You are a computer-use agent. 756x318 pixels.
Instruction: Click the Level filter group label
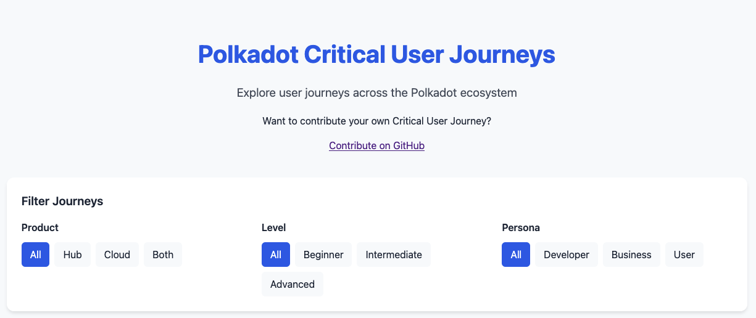coord(274,227)
